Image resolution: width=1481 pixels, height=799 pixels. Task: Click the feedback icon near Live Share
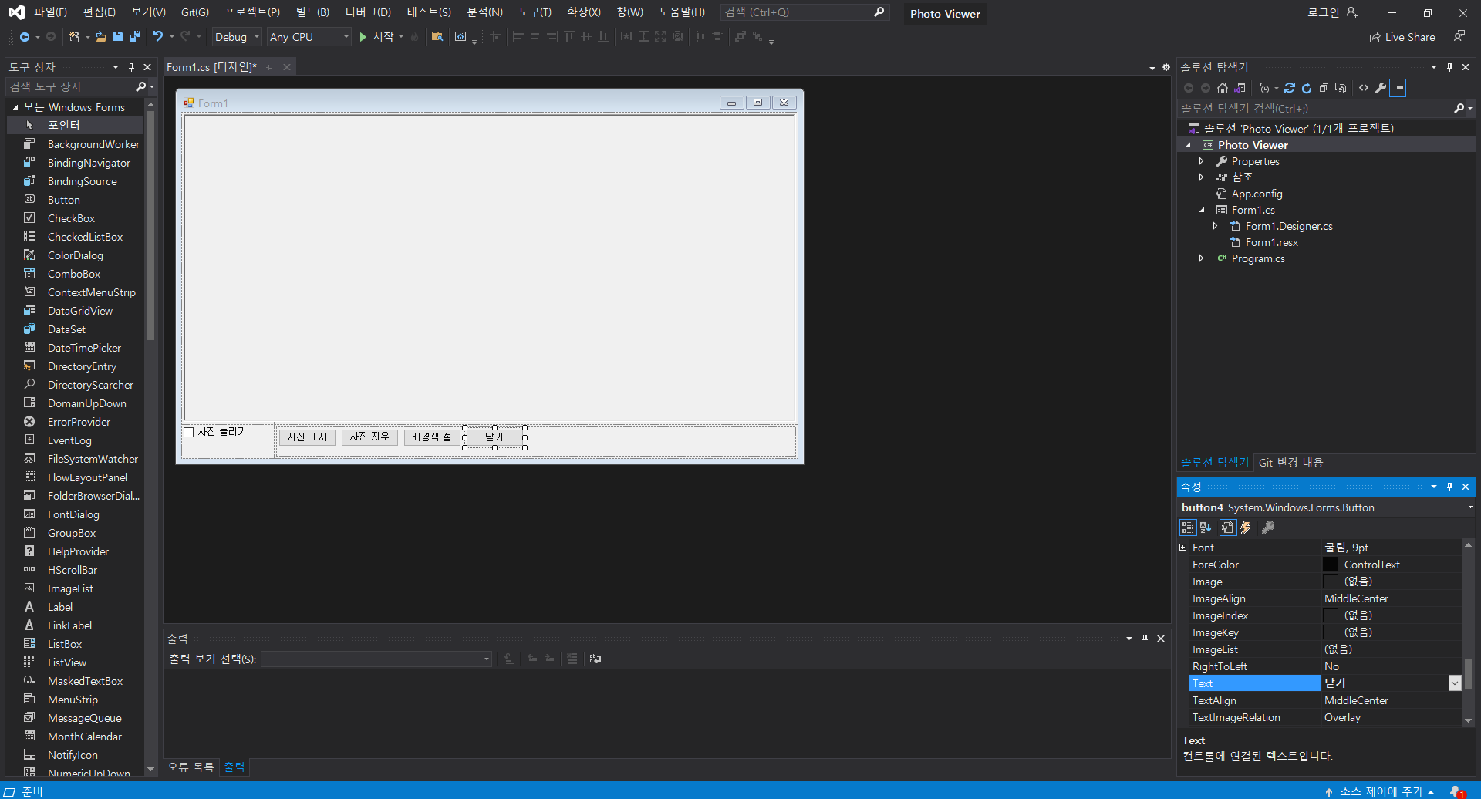(1459, 36)
